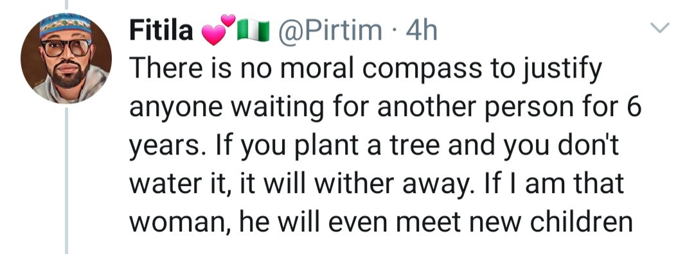This screenshot has width=694, height=254.
Task: Click the dot separator before 4h
Action: pyautogui.click(x=394, y=32)
